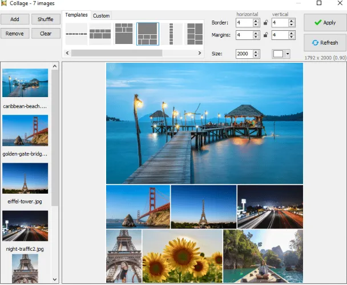Select the eiffel-tower.jpg thumbnail in list
Screen dimensions: 347x285
click(25, 178)
